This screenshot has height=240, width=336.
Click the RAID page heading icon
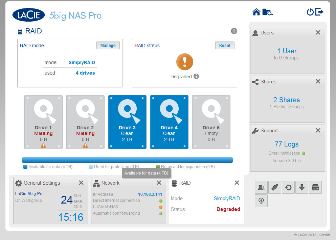[20, 32]
